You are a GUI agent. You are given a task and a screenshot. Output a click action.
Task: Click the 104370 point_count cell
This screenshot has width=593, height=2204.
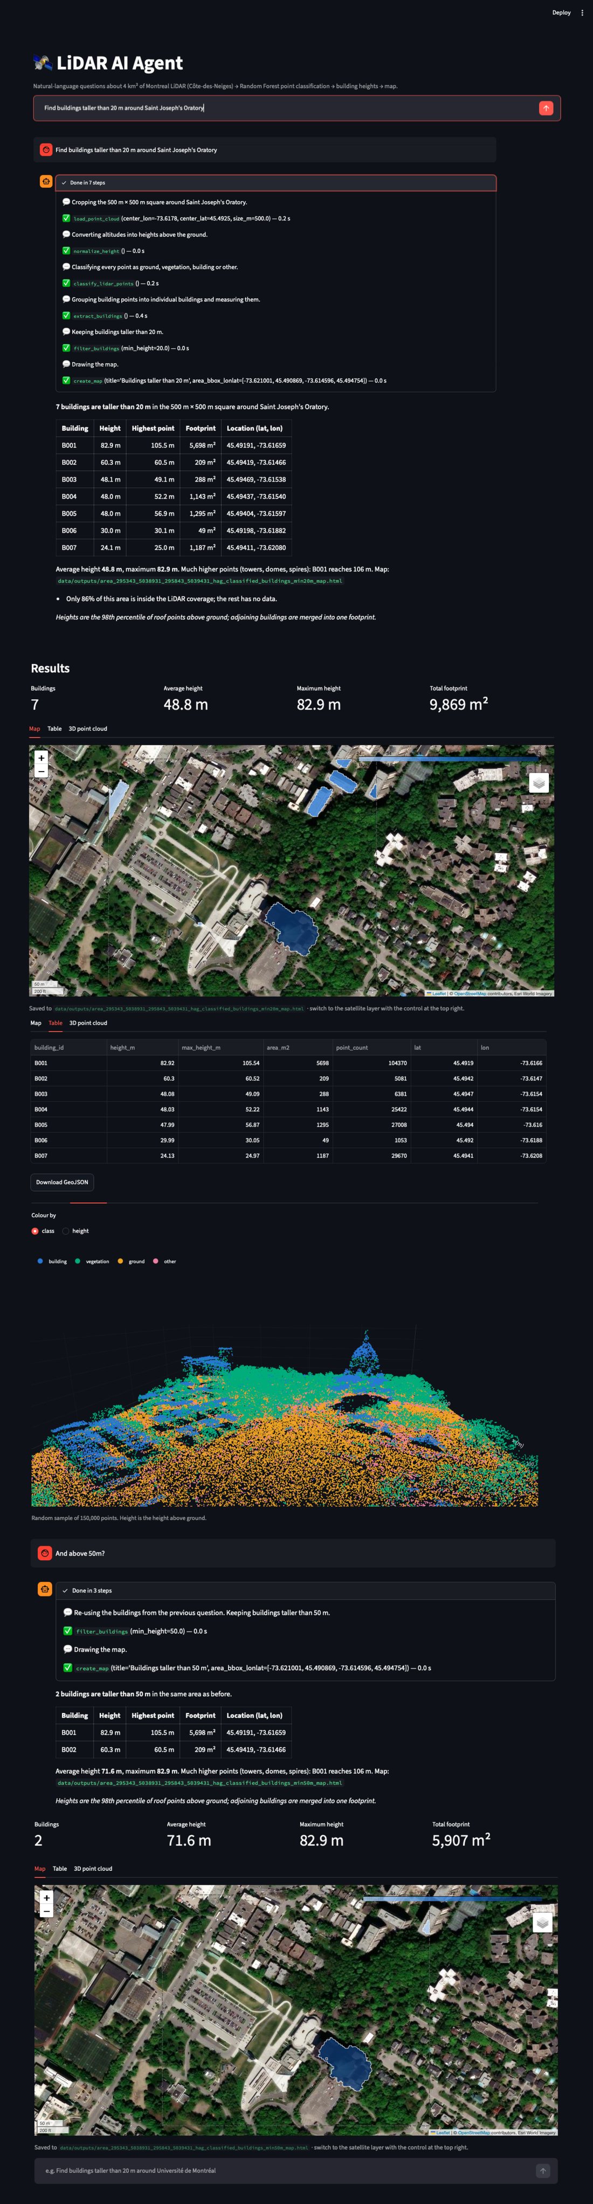(x=371, y=1064)
